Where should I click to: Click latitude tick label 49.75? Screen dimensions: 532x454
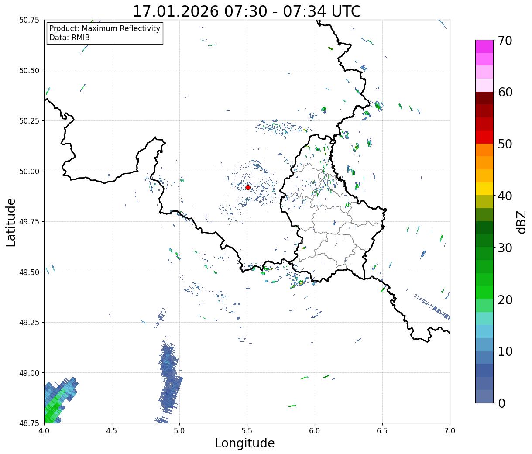(29, 222)
